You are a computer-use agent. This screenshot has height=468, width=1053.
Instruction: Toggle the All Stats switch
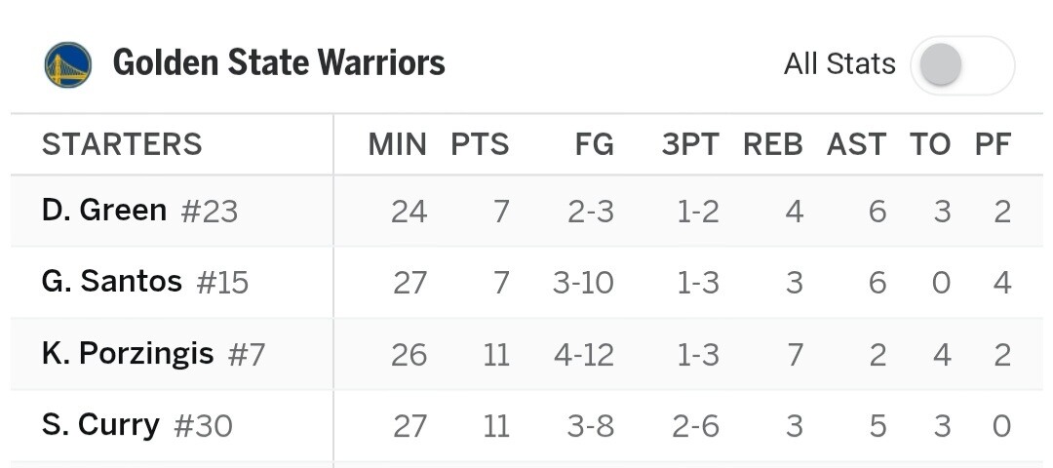click(961, 65)
